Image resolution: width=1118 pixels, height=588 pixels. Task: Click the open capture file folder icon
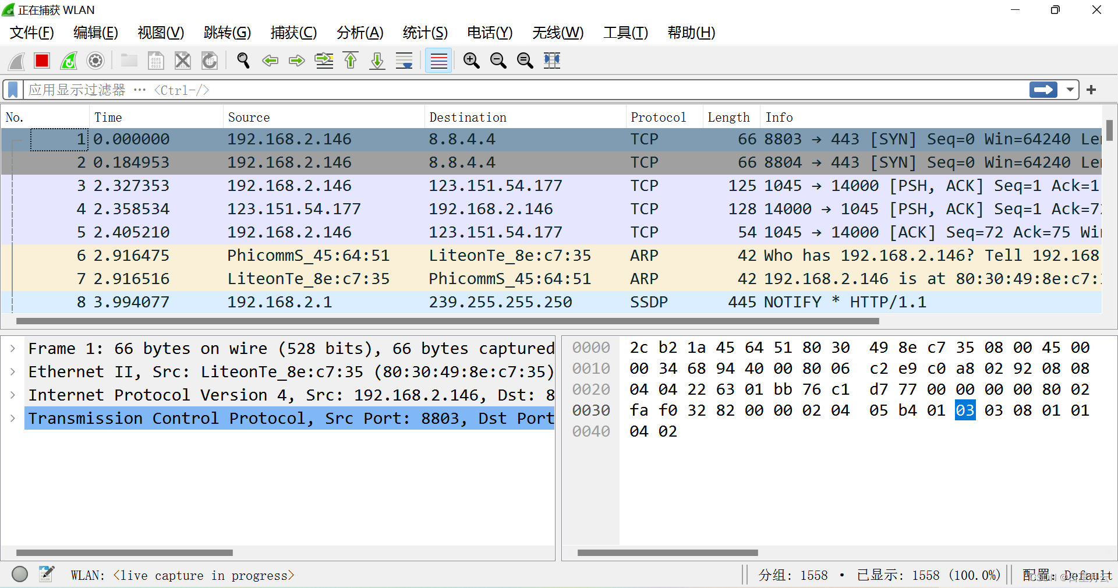(x=129, y=61)
